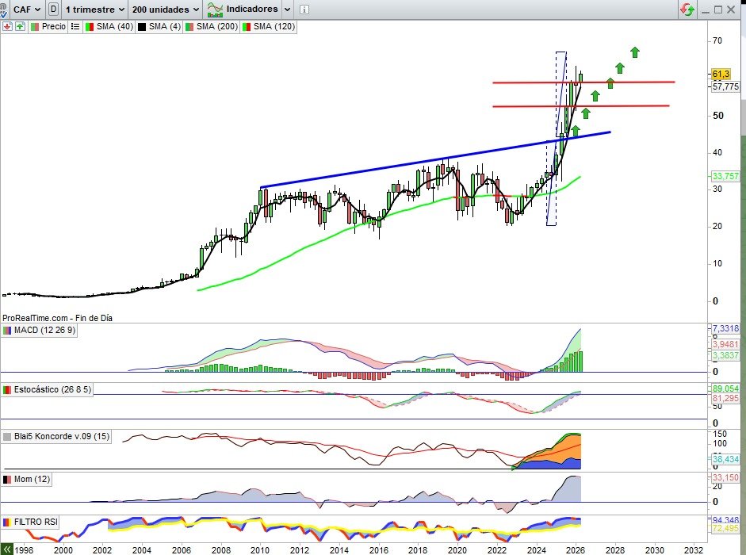The height and width of the screenshot is (555, 746).
Task: Click the 1998 label on the time axis
Action: coord(24,549)
